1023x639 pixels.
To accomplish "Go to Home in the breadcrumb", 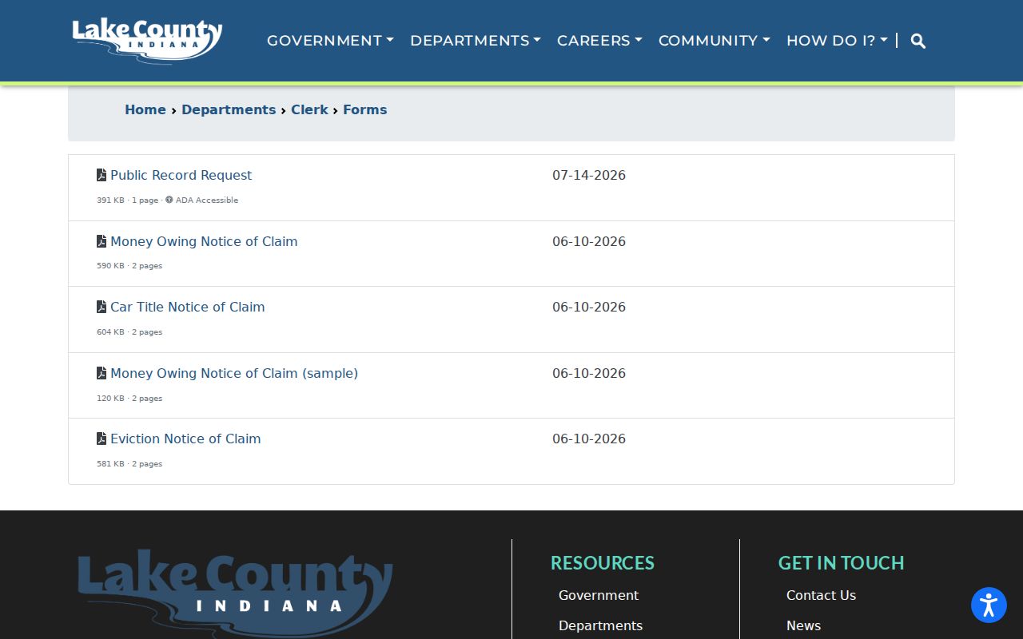I will [145, 109].
